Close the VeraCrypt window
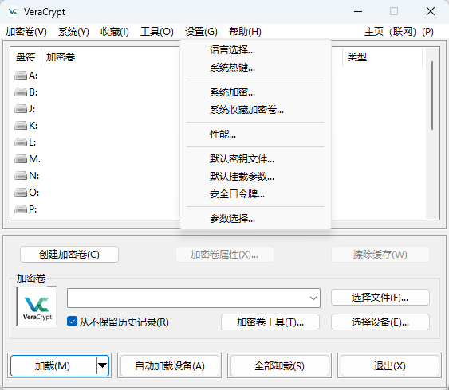449x390 pixels. pos(431,11)
